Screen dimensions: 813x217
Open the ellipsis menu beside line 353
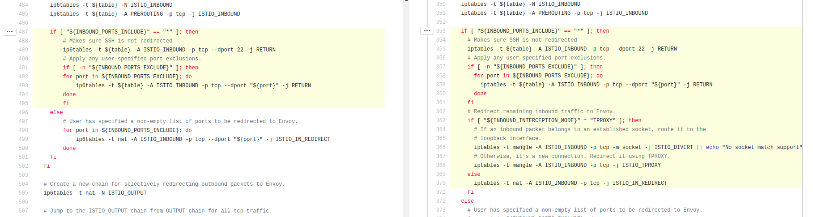(427, 31)
